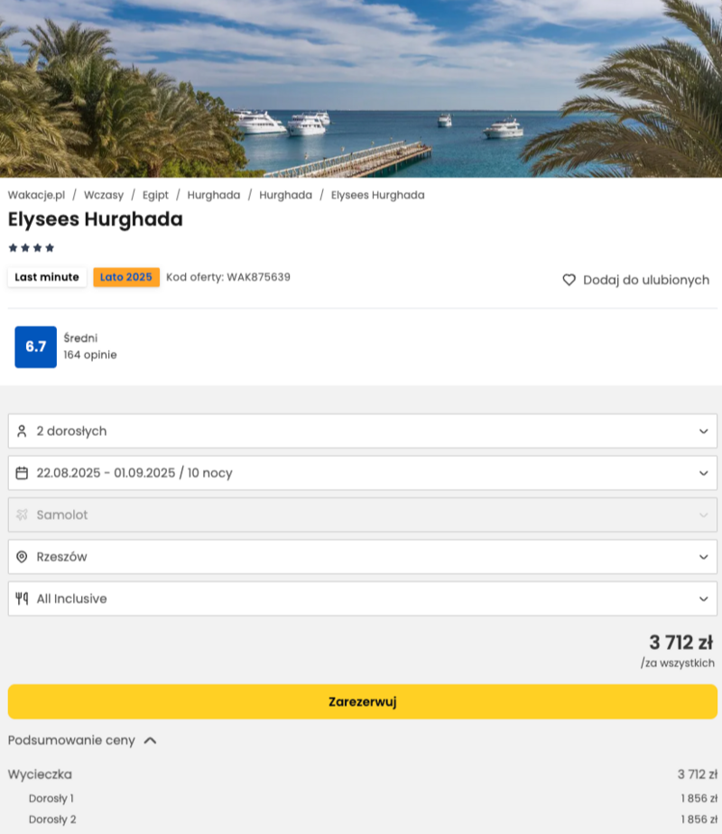Expand the date range dropdown chevron
This screenshot has width=722, height=834.
click(x=703, y=473)
